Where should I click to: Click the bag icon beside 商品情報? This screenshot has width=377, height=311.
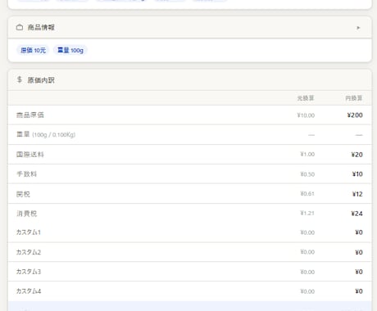tap(20, 27)
